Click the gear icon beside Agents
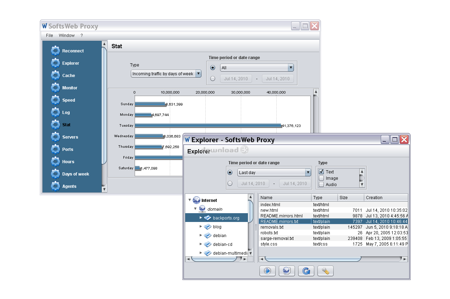The height and width of the screenshot is (299, 450). pyautogui.click(x=55, y=186)
